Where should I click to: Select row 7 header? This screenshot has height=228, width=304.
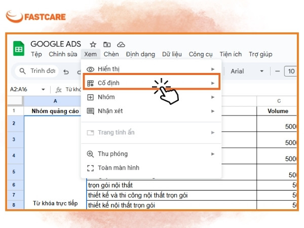point(16,195)
